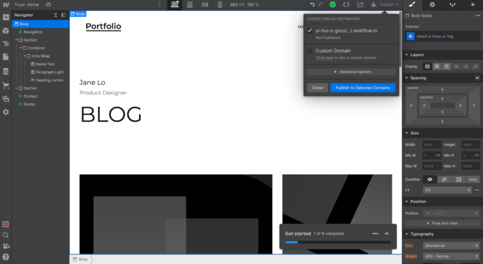Set display to none
Viewport: 483px width, 264px height.
pos(475,67)
